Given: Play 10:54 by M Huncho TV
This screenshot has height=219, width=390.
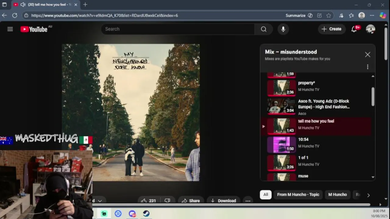Looking at the screenshot, I should [x=316, y=145].
